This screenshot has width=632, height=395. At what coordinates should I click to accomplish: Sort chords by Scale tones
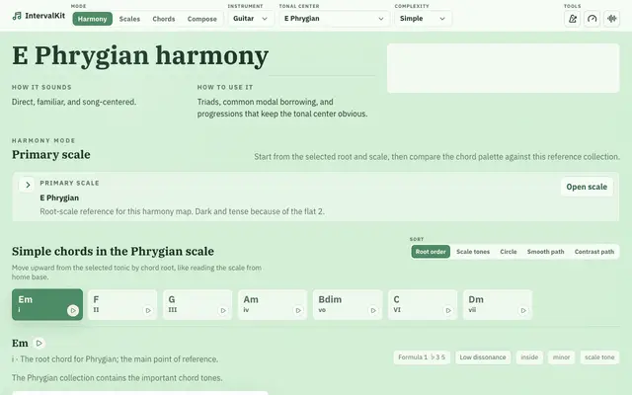point(473,252)
